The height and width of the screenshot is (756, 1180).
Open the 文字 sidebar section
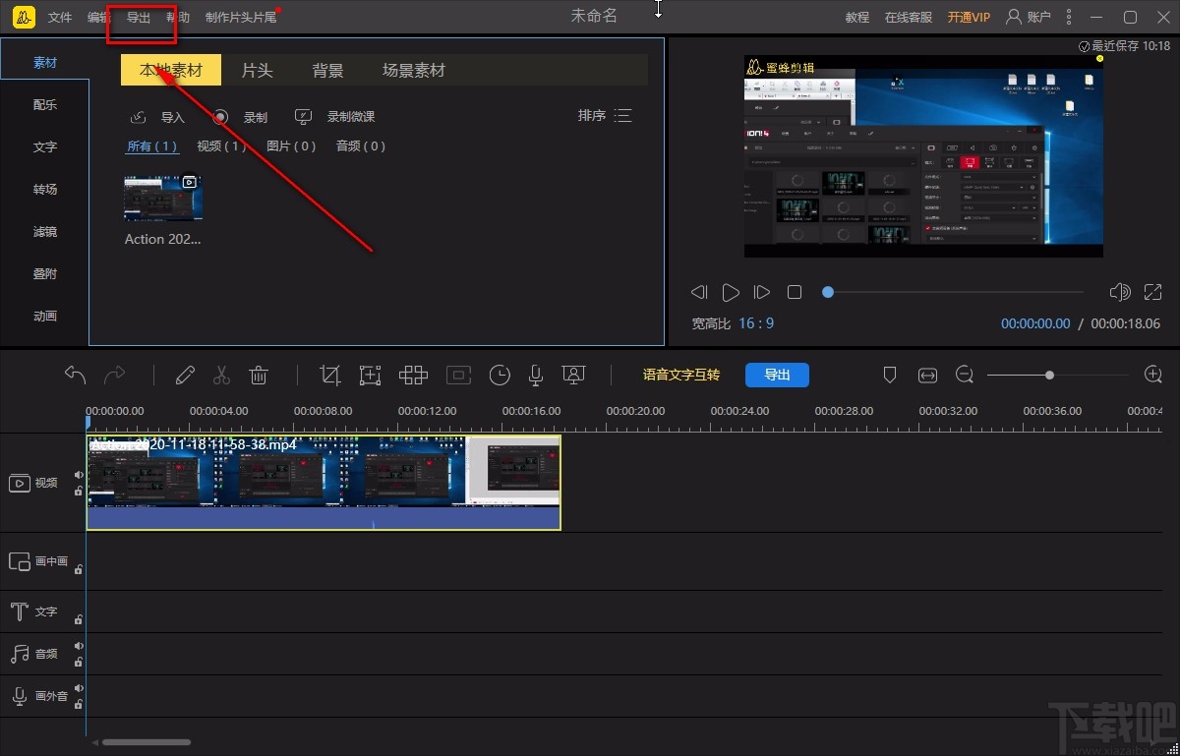click(x=45, y=147)
